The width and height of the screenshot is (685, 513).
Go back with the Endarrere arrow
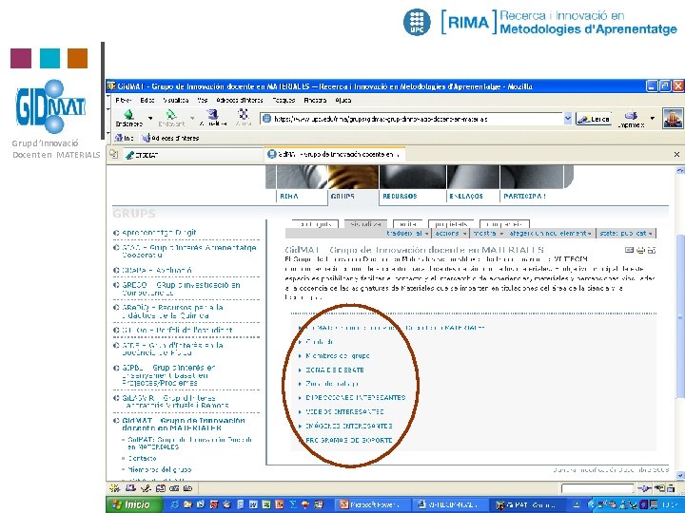coord(128,118)
